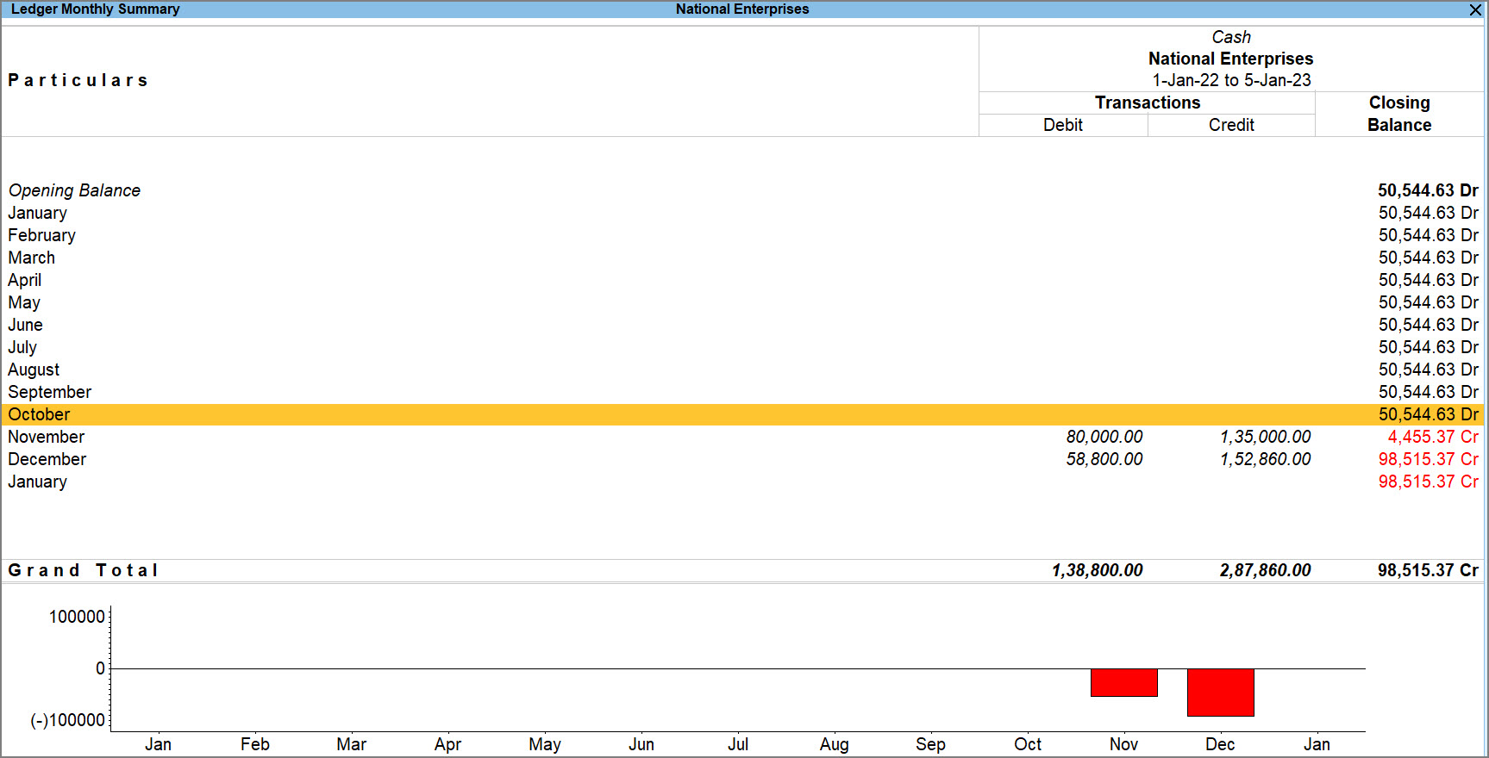
Task: Open the April month row
Action: [743, 280]
